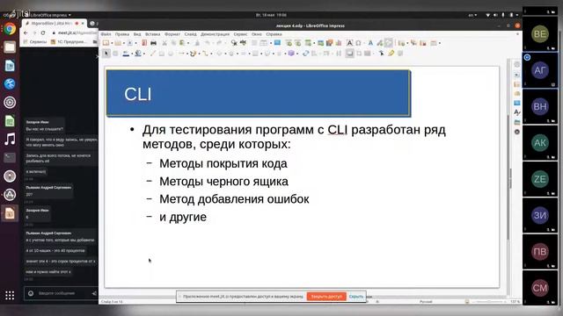This screenshot has width=563, height=316.
Task: Click the Chrome back arrow button
Action: pos(26,32)
